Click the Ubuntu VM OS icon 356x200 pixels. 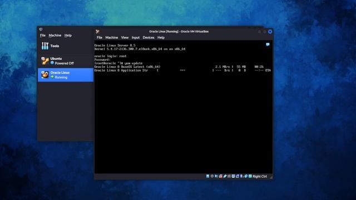point(44,61)
